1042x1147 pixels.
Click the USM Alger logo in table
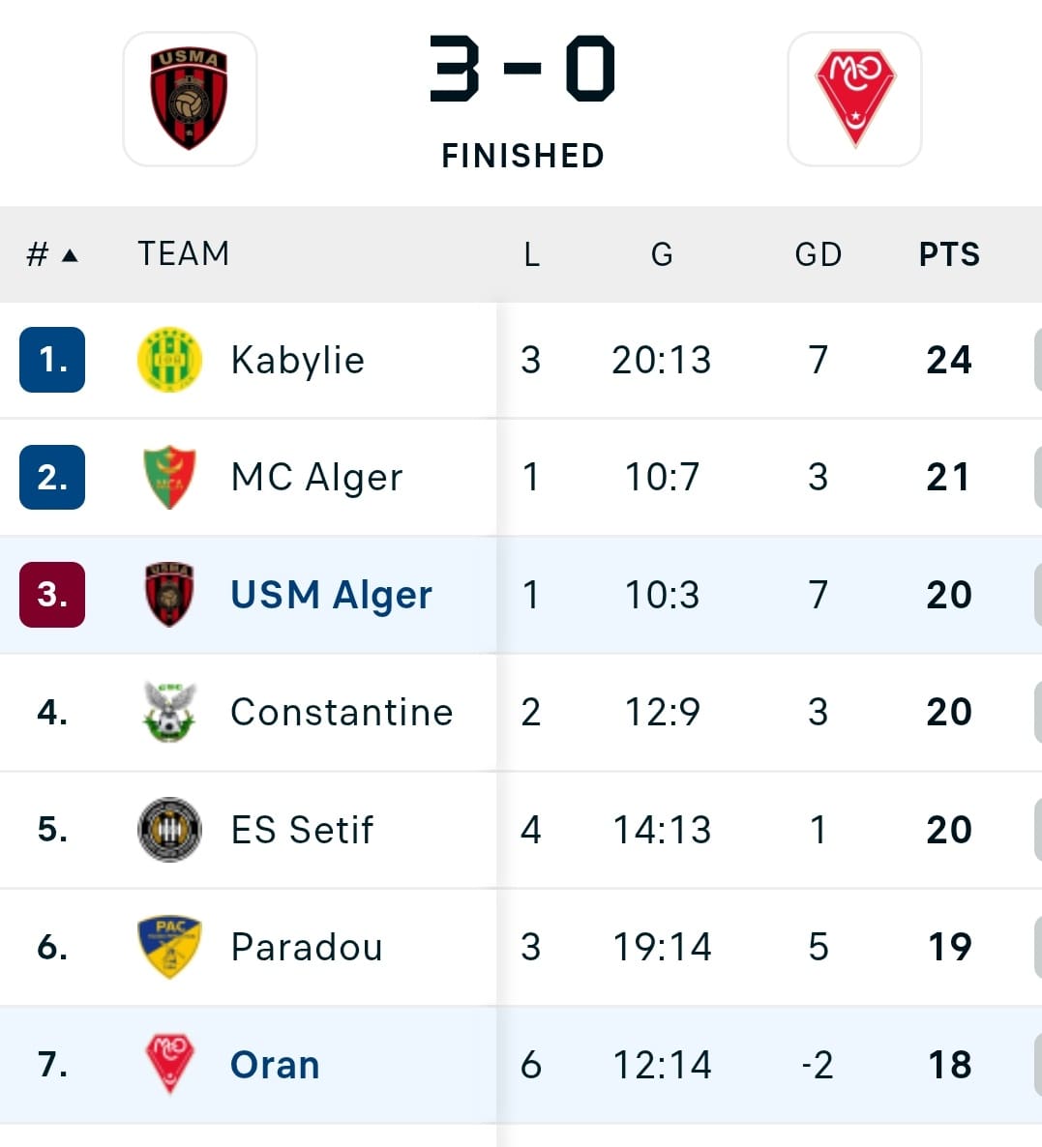coord(169,595)
